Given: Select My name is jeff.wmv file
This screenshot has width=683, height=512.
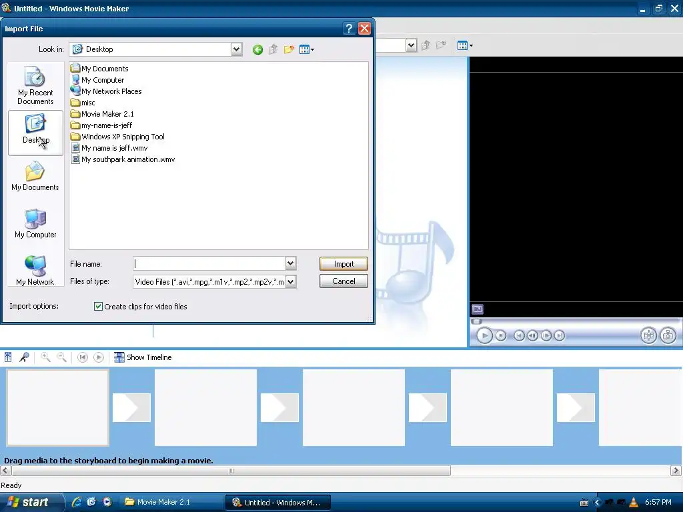Looking at the screenshot, I should click(x=109, y=148).
